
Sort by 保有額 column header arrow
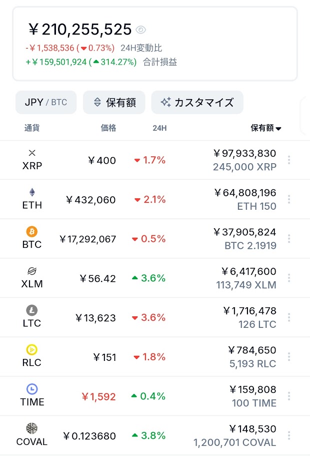point(278,129)
